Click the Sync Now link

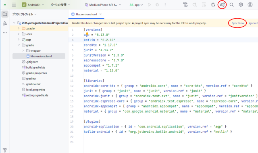[238, 23]
